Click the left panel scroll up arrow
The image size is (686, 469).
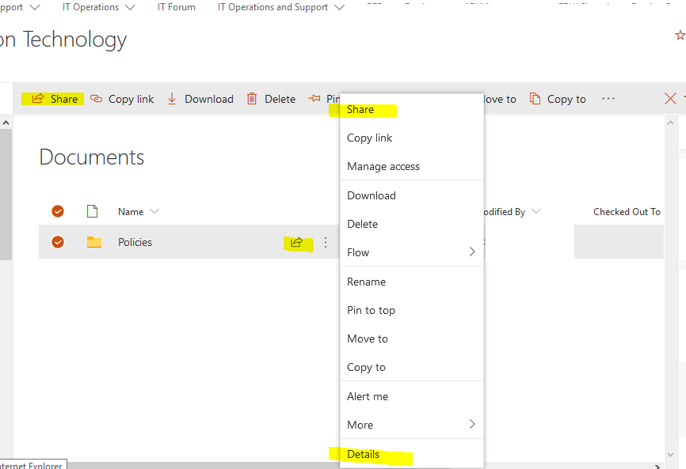(6, 123)
